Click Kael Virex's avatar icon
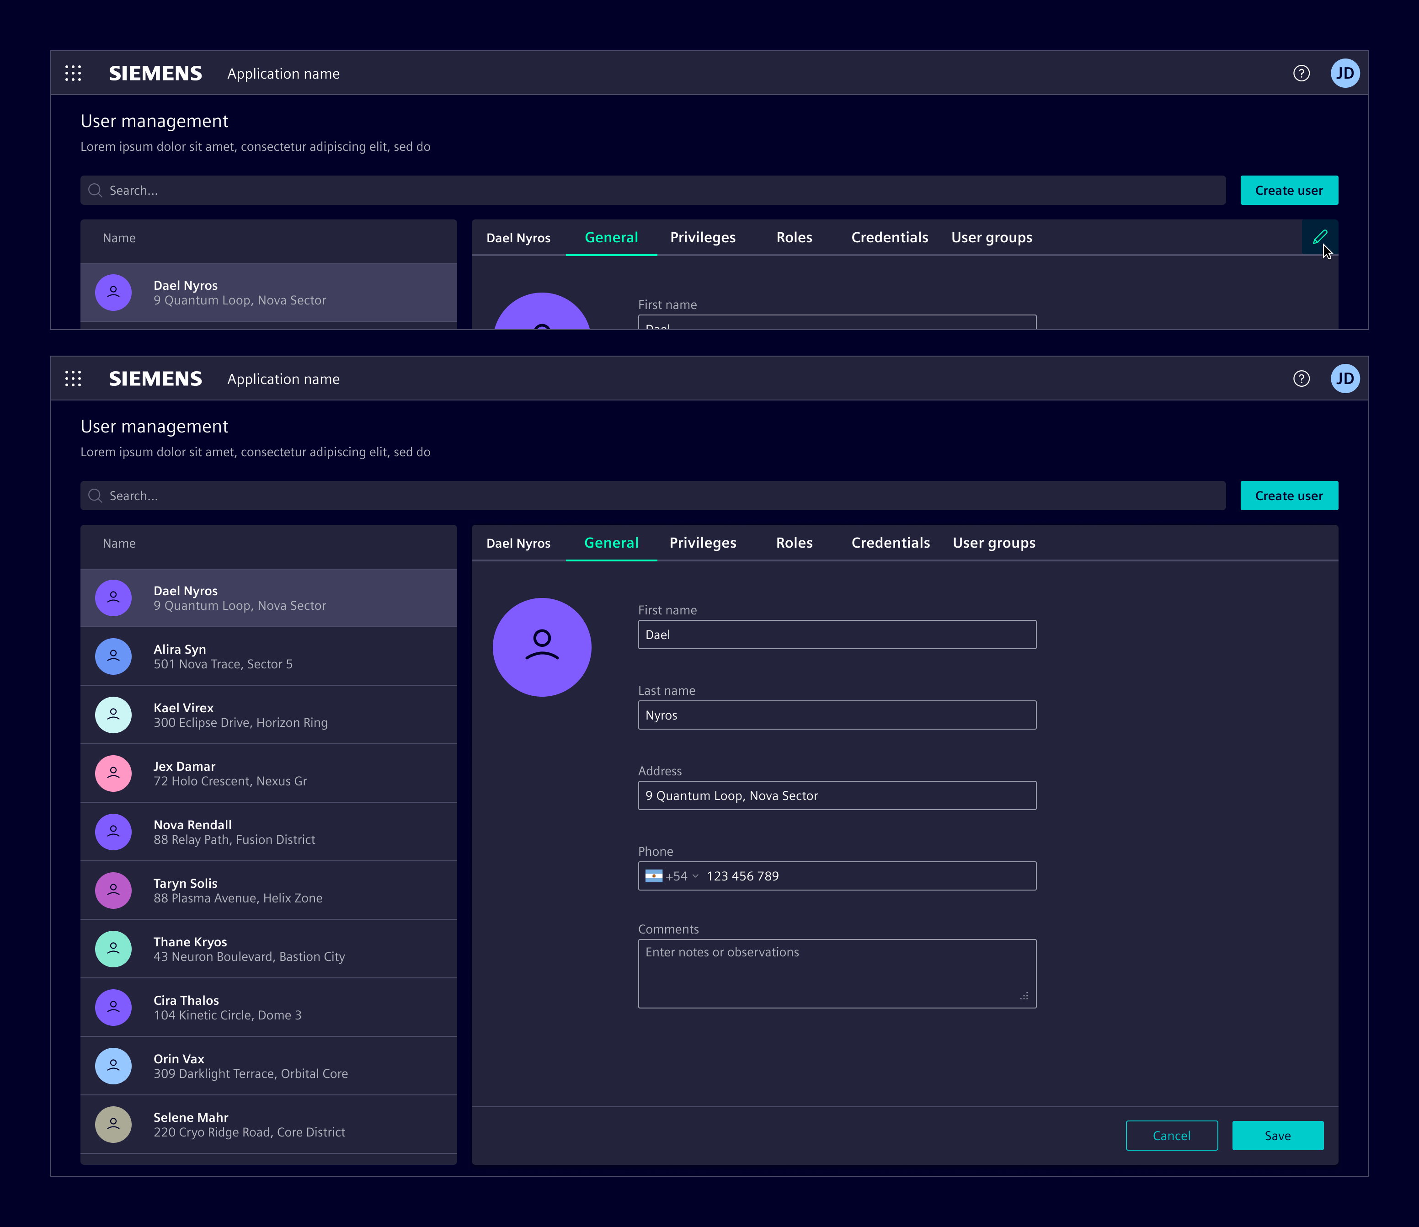 [x=114, y=715]
